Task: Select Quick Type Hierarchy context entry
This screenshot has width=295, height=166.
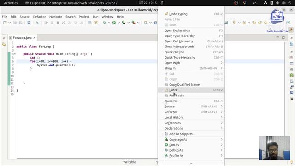Action: coord(191,57)
